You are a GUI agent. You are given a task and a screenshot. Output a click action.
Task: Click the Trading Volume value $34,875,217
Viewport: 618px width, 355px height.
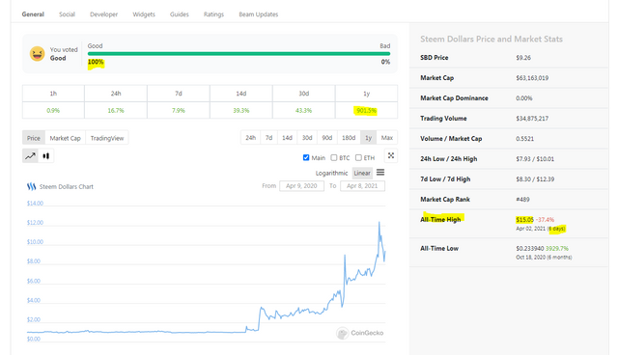532,119
